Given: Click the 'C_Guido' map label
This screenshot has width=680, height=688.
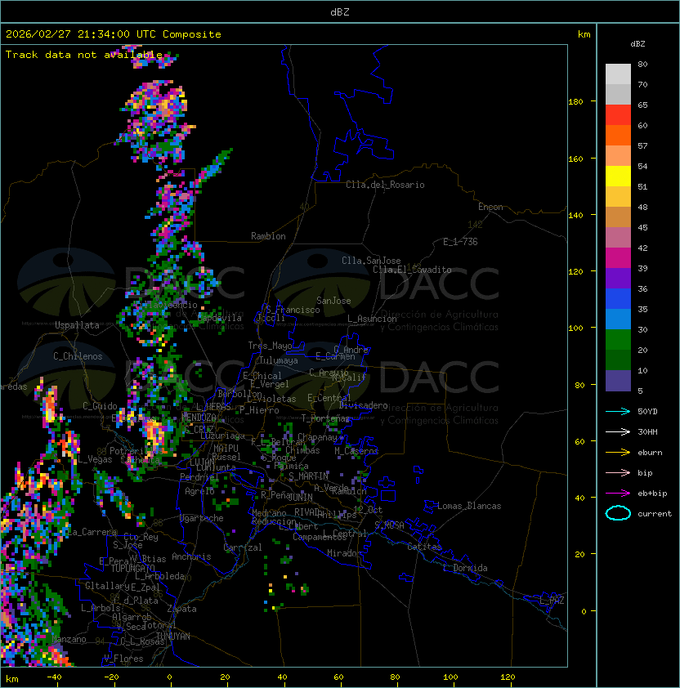Looking at the screenshot, I should point(100,406).
